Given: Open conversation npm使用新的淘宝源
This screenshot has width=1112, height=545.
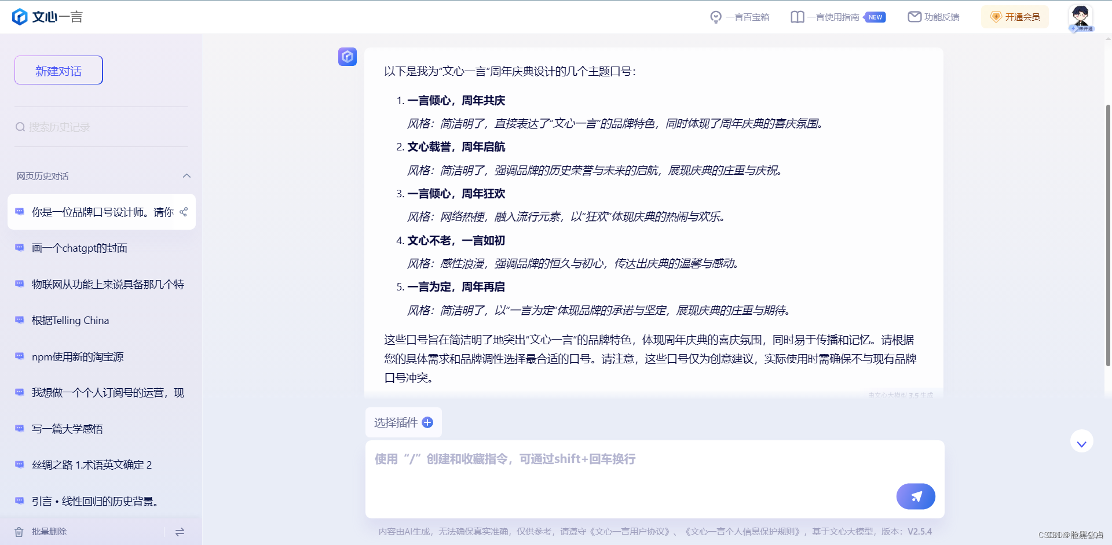Looking at the screenshot, I should [101, 356].
